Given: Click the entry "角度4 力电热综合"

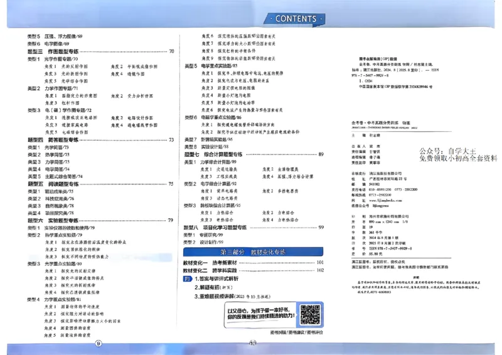Looking at the screenshot, I should click(x=280, y=220).
